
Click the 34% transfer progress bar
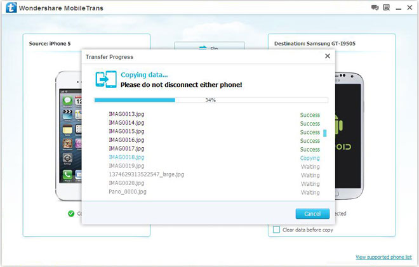click(211, 100)
